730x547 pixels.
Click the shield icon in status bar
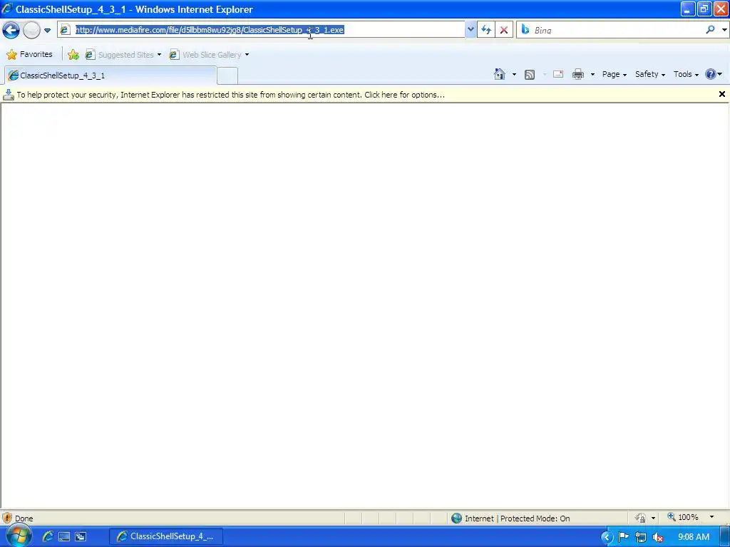(7, 518)
